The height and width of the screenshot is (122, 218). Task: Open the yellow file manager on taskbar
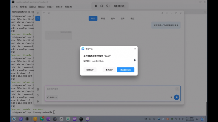[35, 119]
